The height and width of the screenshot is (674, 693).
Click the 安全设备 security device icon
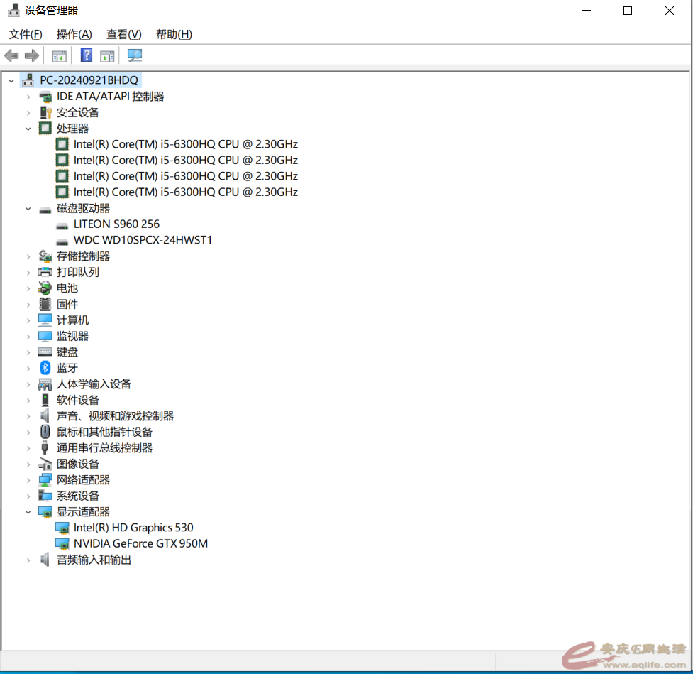(45, 112)
